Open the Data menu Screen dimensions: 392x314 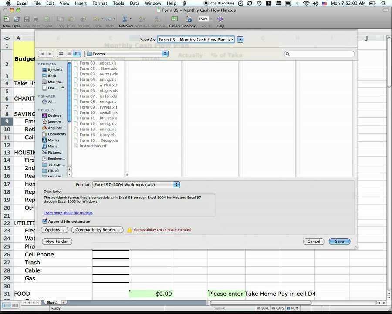coord(135,3)
